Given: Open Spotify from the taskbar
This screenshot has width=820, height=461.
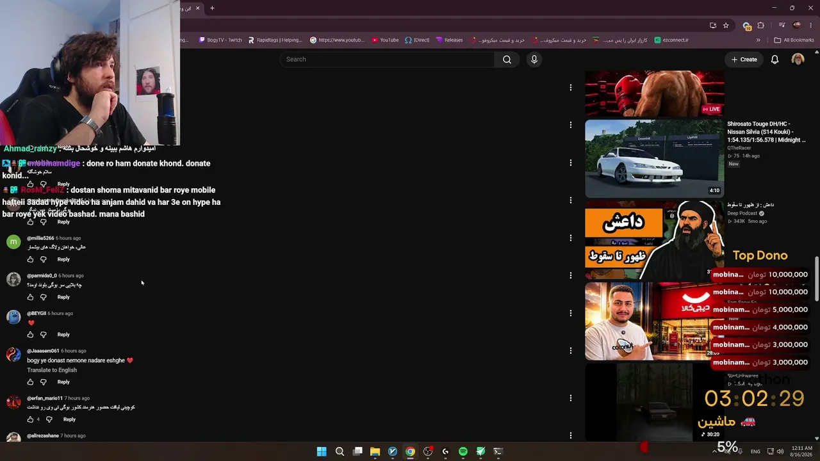Looking at the screenshot, I should (463, 451).
